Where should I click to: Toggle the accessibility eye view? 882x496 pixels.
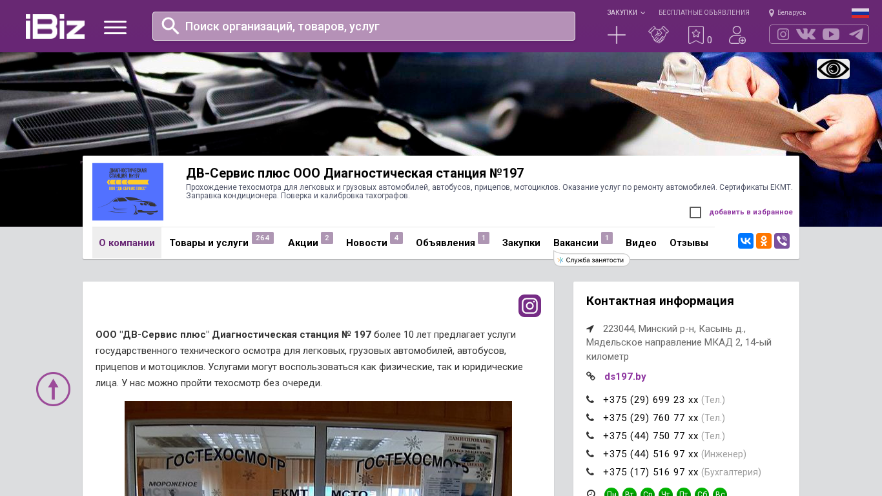(833, 68)
